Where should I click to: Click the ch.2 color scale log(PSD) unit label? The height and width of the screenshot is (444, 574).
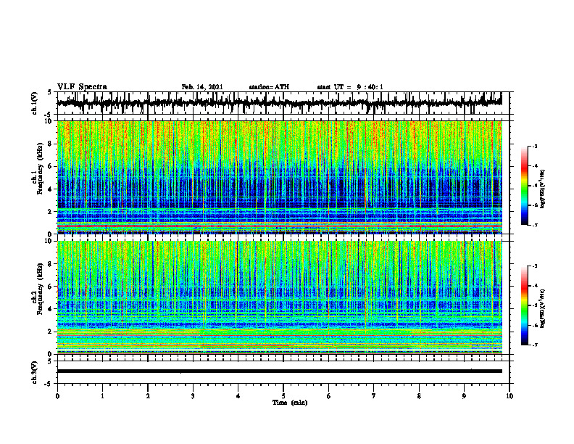click(x=542, y=309)
